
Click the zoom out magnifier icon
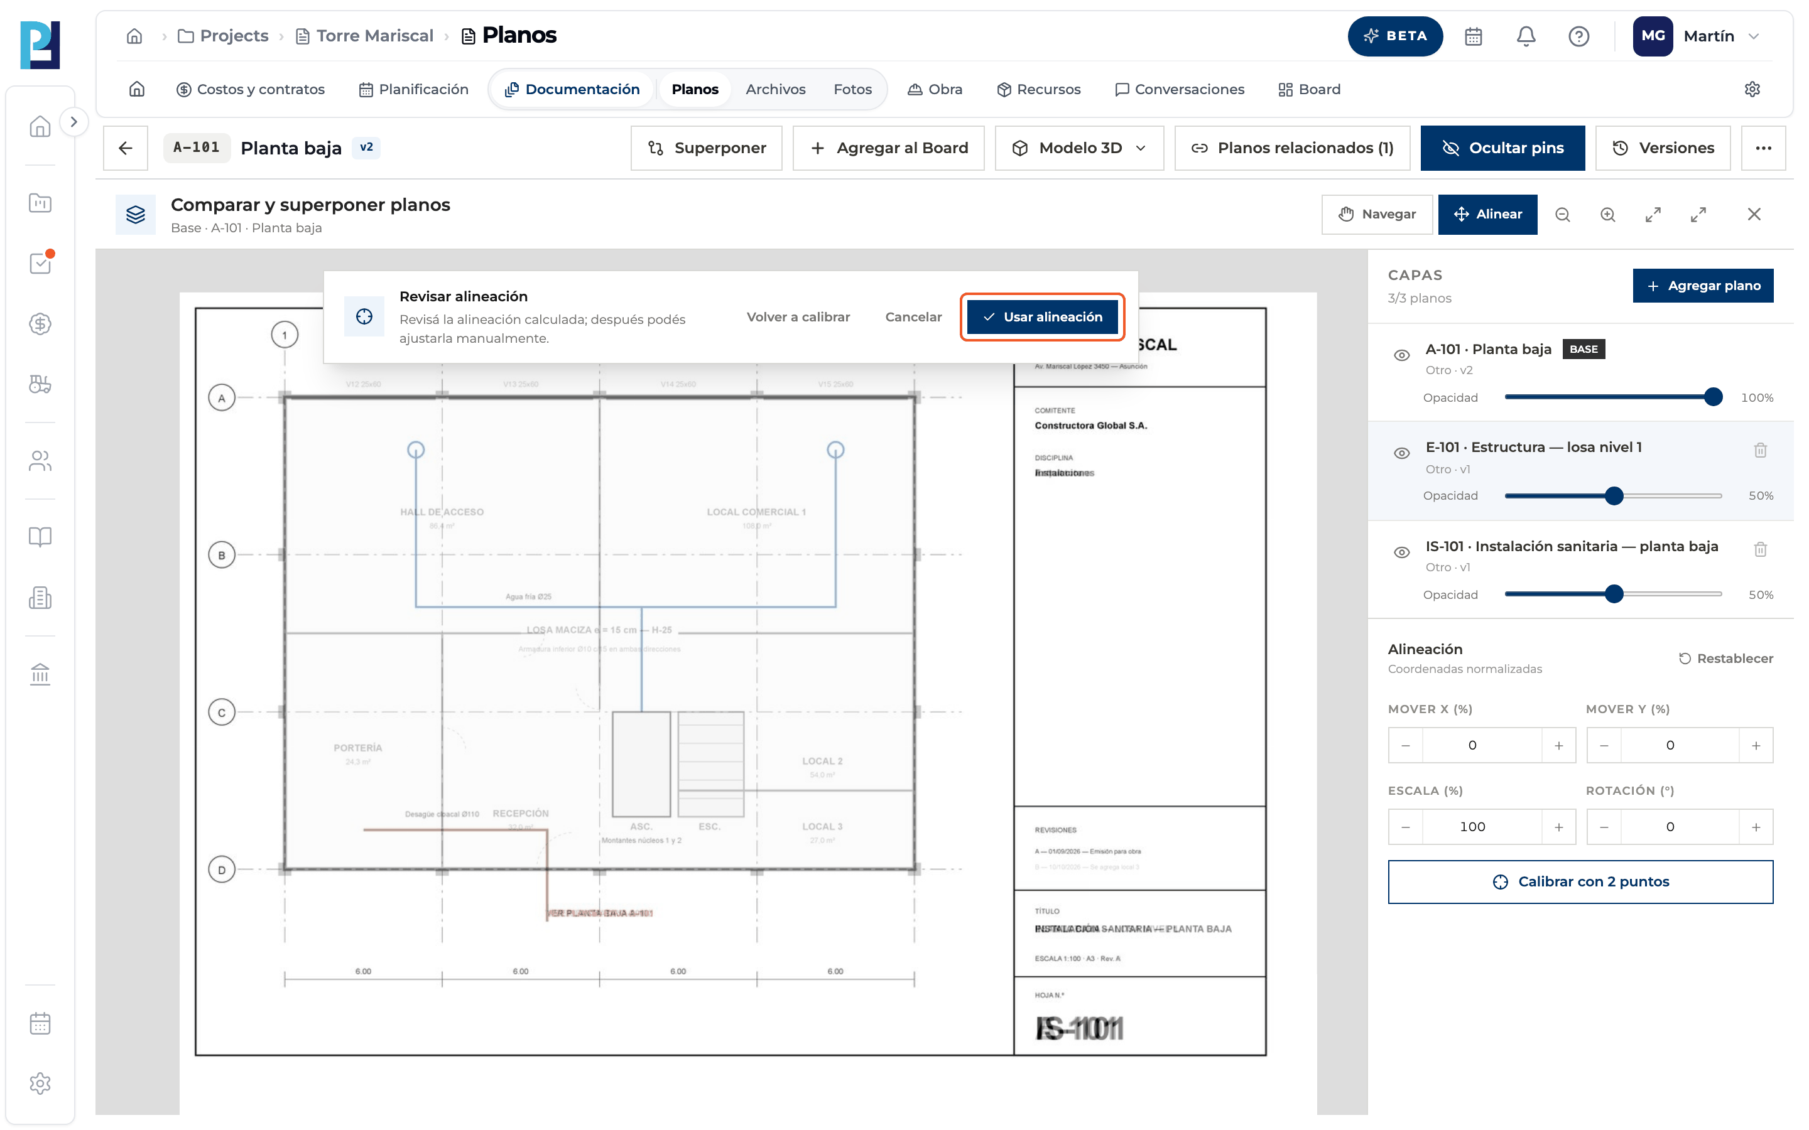point(1562,215)
